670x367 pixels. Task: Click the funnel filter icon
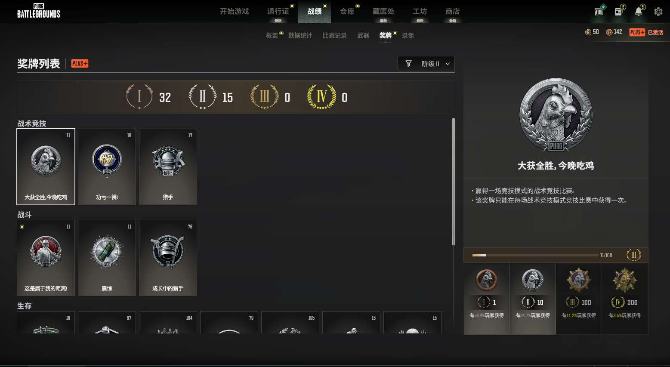coord(408,64)
